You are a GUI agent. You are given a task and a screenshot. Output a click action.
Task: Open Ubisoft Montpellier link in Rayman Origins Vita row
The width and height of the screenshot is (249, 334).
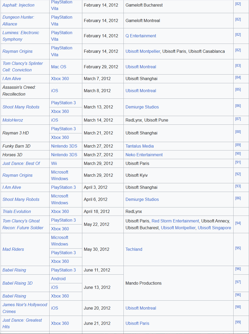pos(143,51)
